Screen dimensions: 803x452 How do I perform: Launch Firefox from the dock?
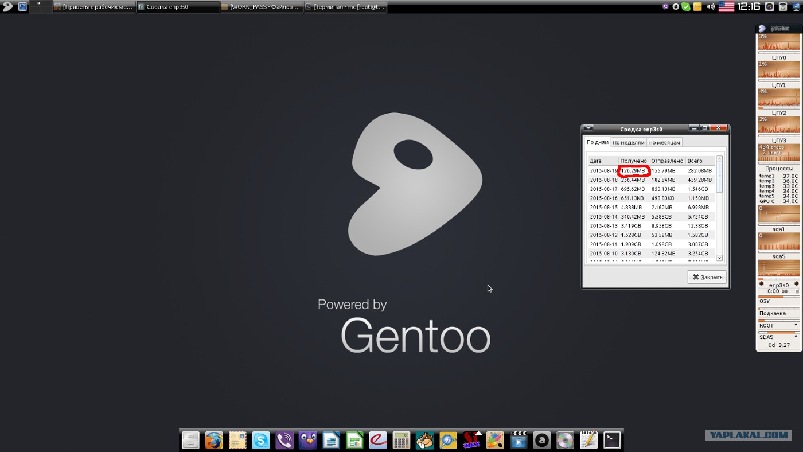214,441
